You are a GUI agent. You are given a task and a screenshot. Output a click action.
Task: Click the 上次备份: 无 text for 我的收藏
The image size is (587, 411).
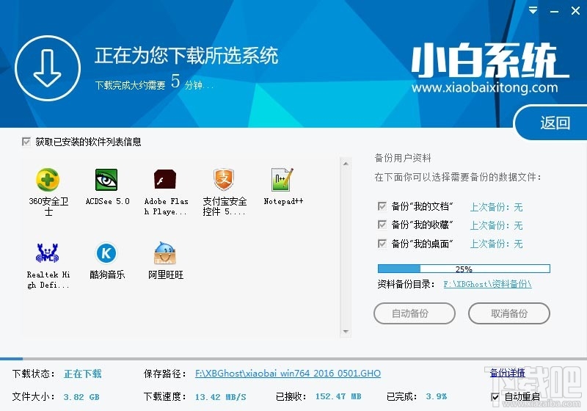point(496,225)
